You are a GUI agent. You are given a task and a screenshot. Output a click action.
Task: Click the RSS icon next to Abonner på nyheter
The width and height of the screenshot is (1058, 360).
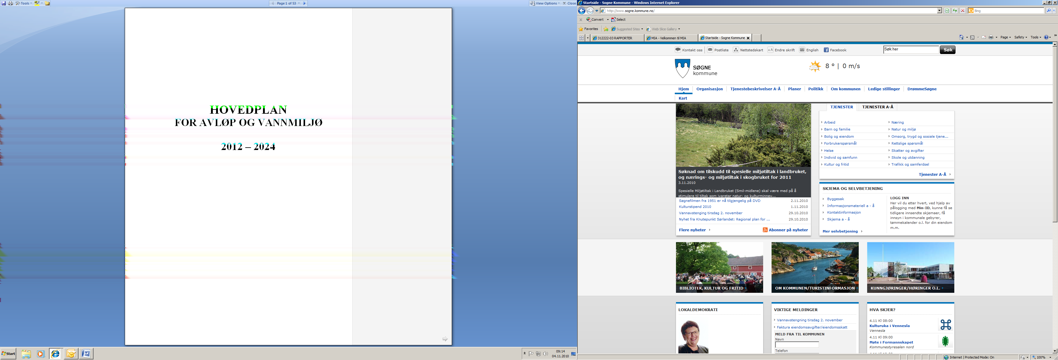coord(765,230)
